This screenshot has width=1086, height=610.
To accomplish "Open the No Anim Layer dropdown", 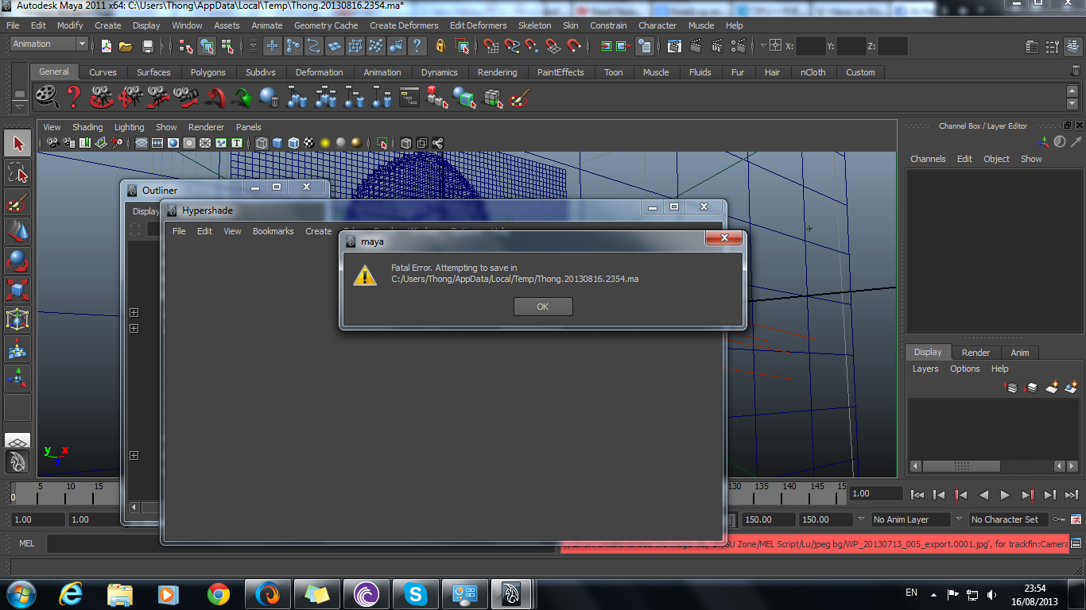I will point(910,519).
